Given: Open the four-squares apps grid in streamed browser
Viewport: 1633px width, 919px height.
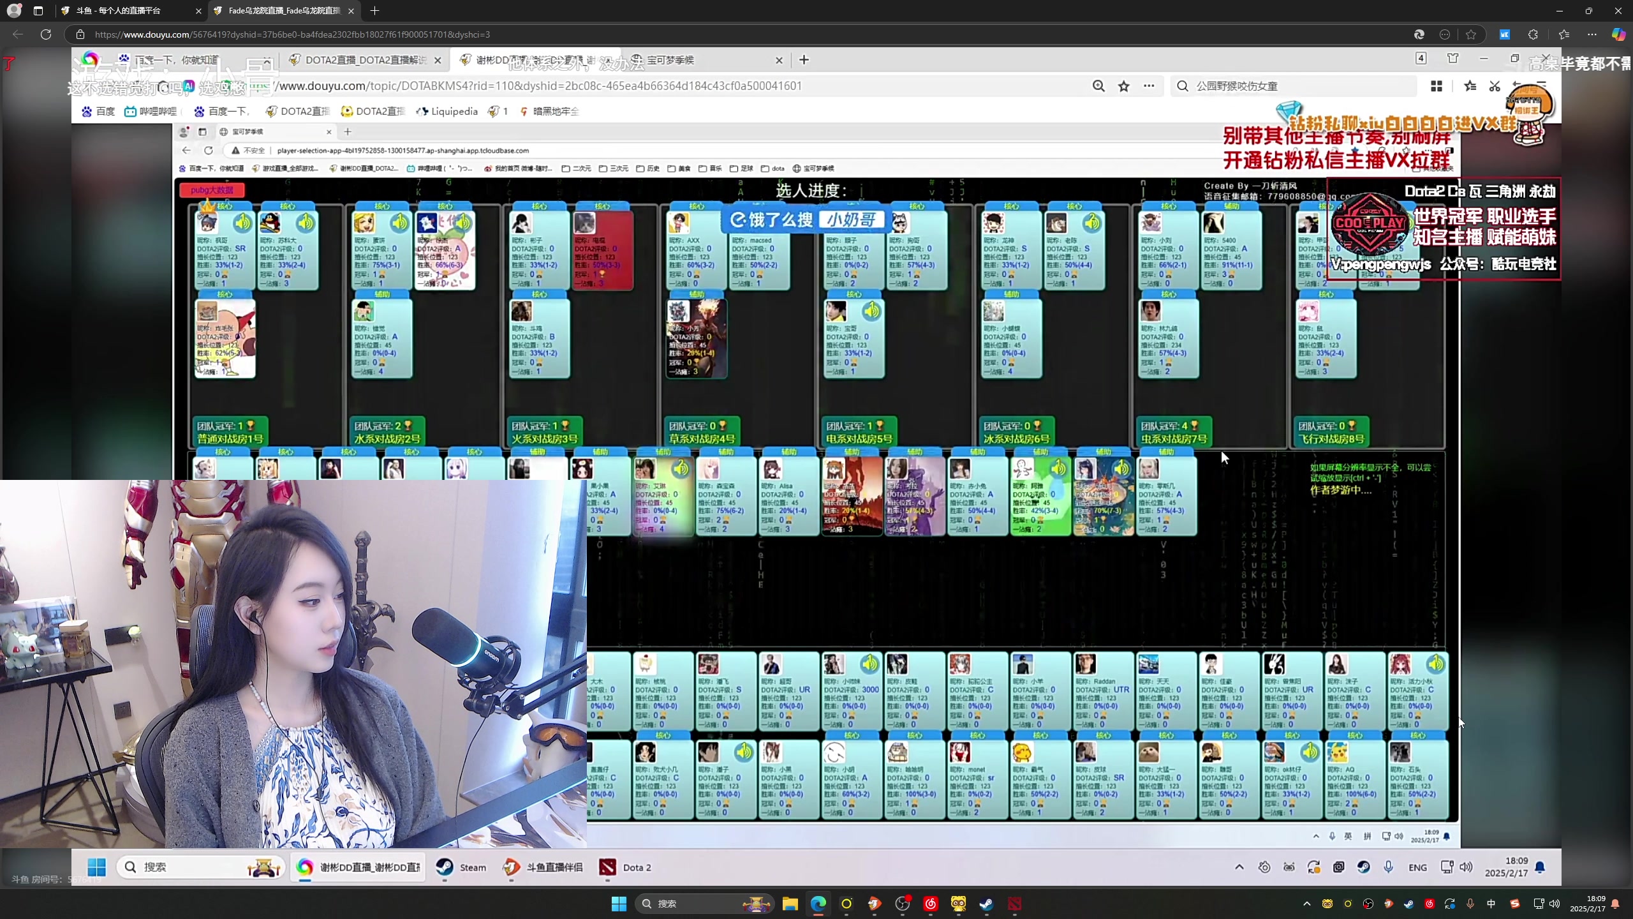Looking at the screenshot, I should coord(1437,86).
